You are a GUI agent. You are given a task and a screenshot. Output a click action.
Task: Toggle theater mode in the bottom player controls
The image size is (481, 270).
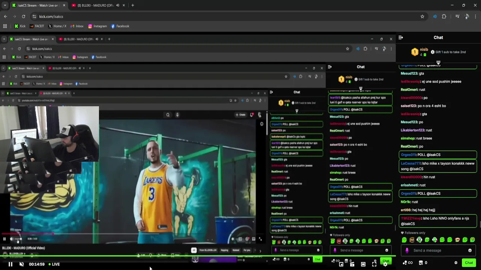click(363, 264)
